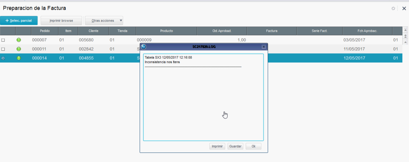Click date cell 12/05/2017 in selected row
This screenshot has width=409, height=162.
[x=354, y=58]
